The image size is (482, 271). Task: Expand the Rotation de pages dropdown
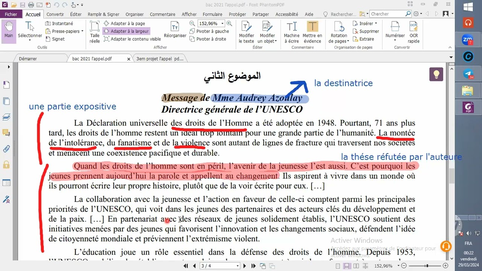point(348,41)
